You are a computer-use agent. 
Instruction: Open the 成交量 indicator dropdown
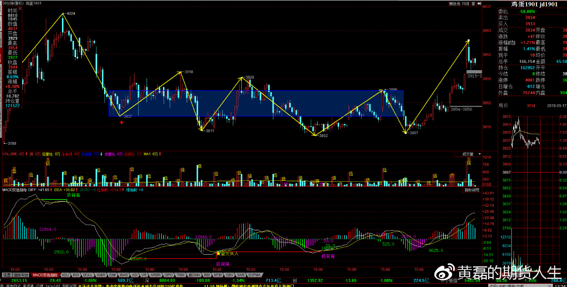pyautogui.click(x=468, y=154)
